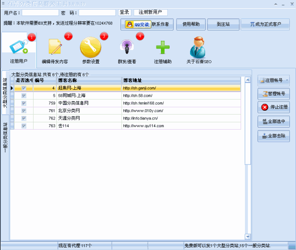Switch to 一般分类信息站 vertical tab
Screen dimensions: 296x250
(x=5, y=137)
